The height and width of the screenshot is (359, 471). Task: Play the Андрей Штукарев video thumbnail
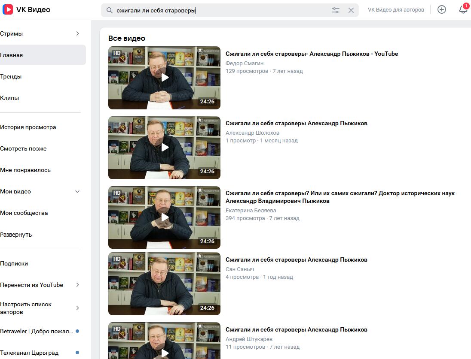click(x=164, y=341)
